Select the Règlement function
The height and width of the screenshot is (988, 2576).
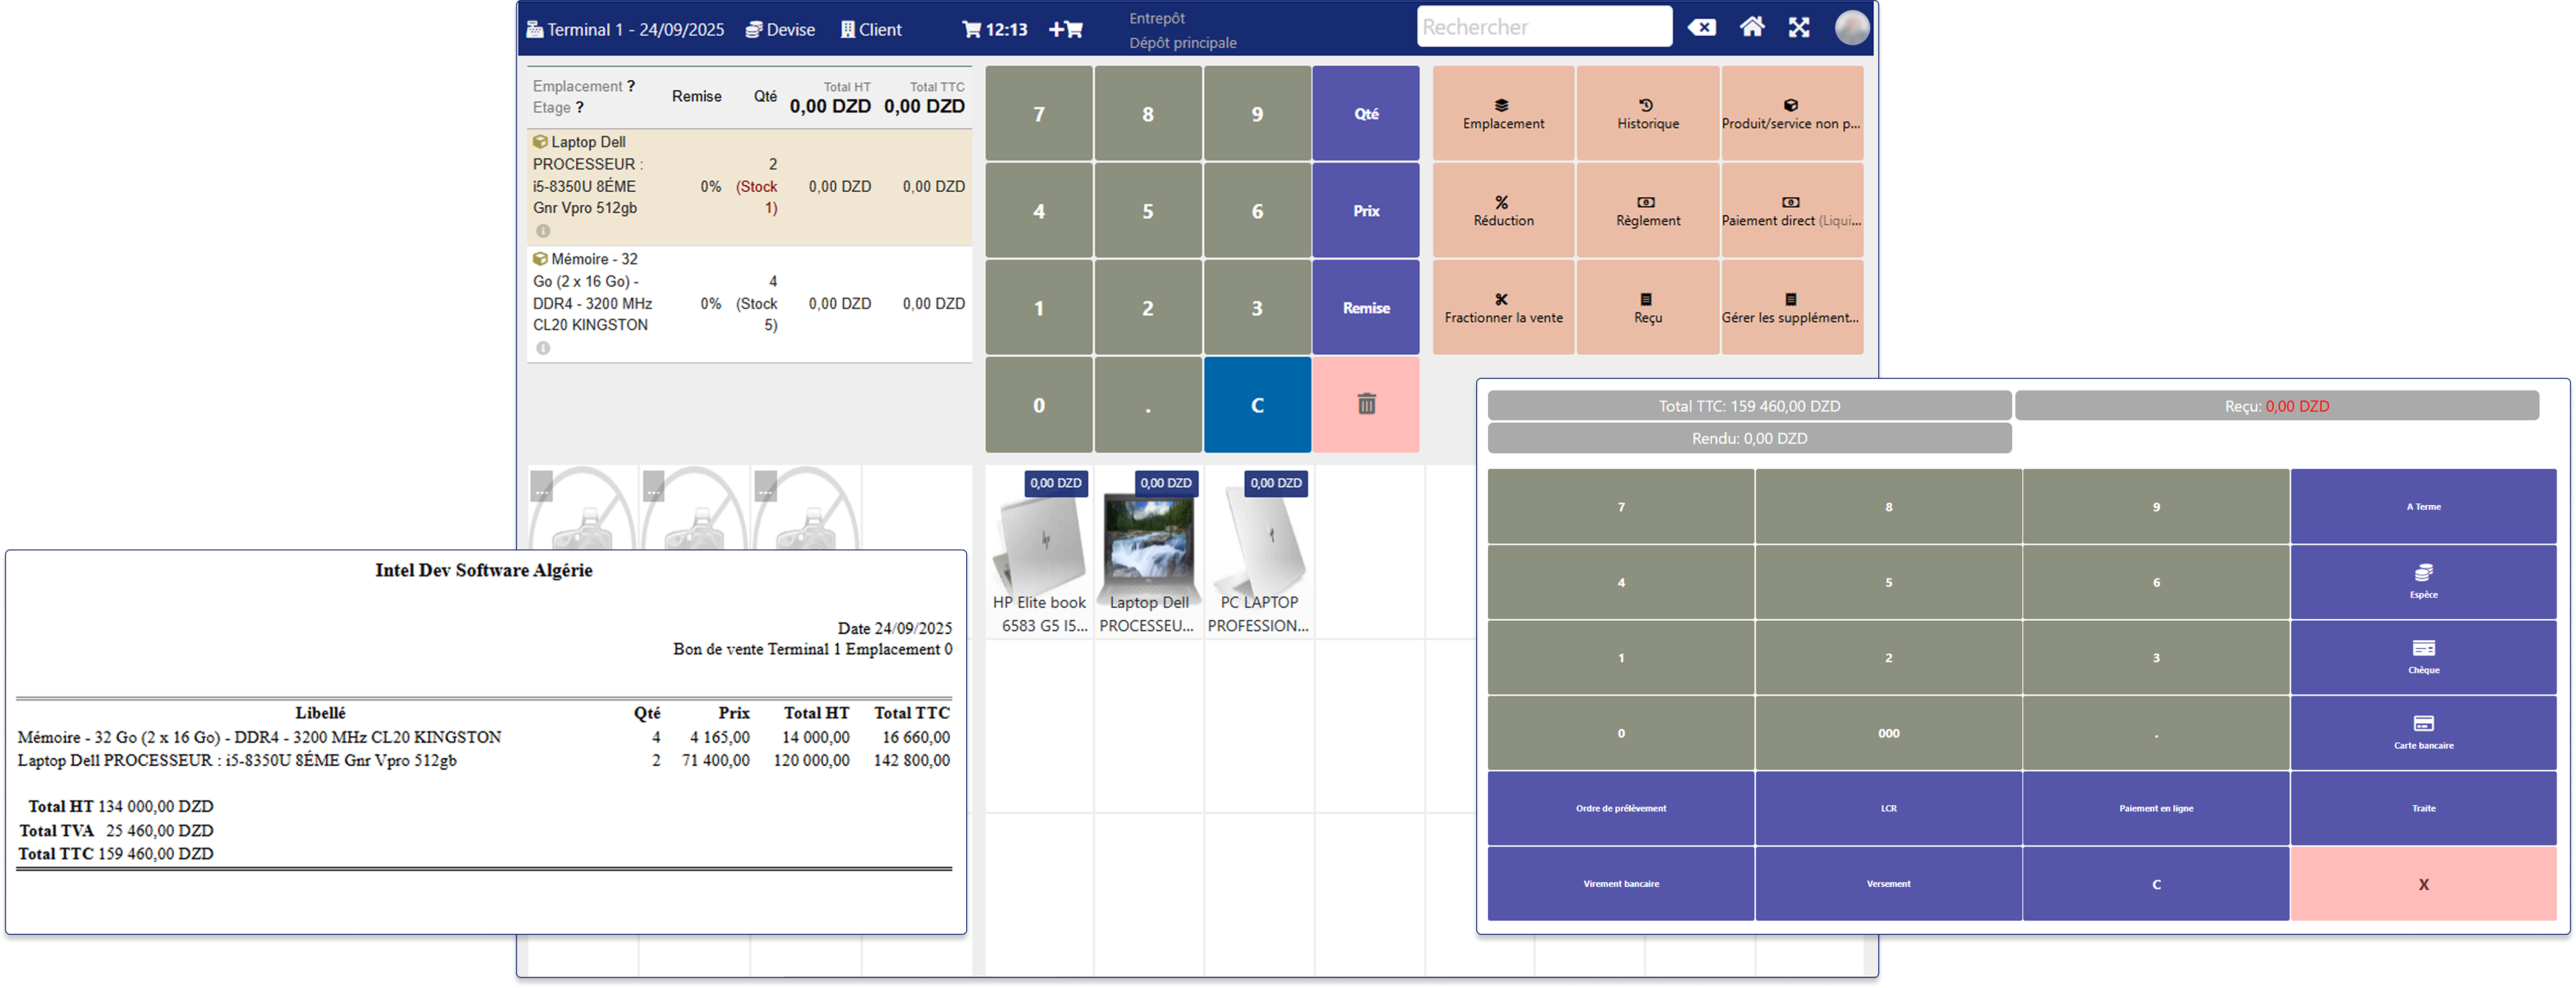click(1647, 210)
